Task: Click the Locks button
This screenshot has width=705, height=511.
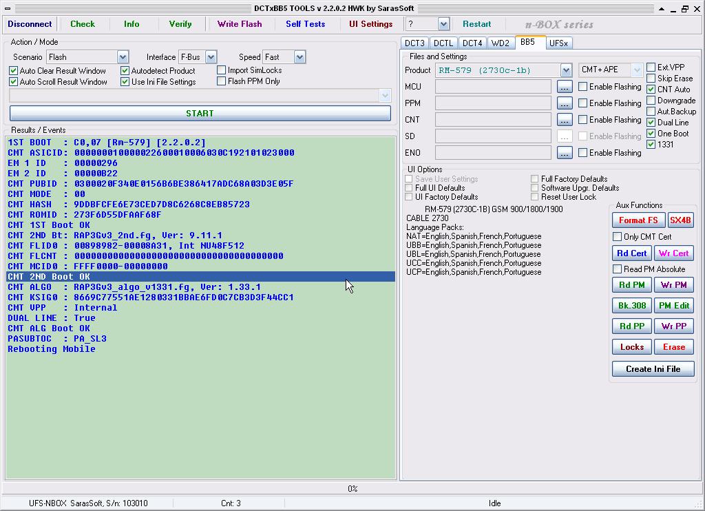Action: click(x=632, y=347)
